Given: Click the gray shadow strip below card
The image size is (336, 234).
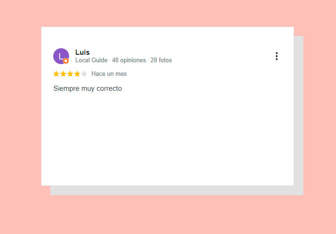Looking at the screenshot, I should click(x=177, y=190).
